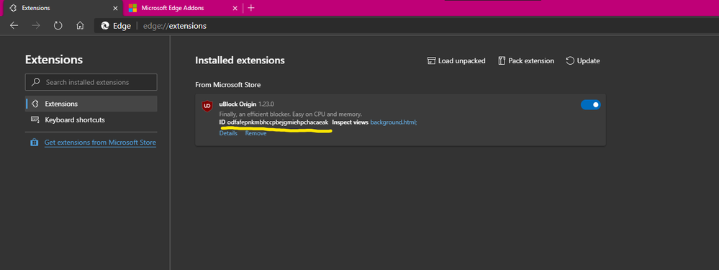Open a new tab with plus icon
This screenshot has width=719, height=270.
click(251, 8)
